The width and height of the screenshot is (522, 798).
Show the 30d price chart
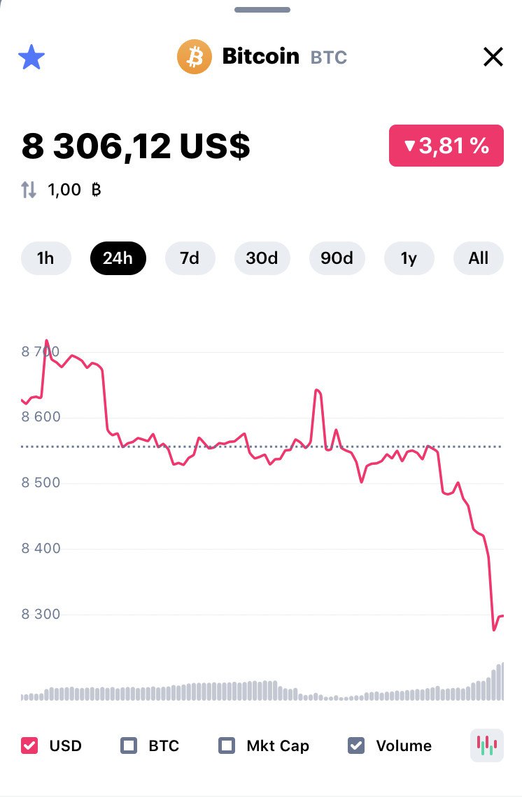[x=262, y=258]
